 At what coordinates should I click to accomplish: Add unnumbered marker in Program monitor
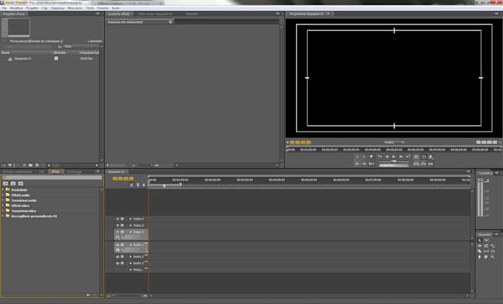pyautogui.click(x=371, y=157)
